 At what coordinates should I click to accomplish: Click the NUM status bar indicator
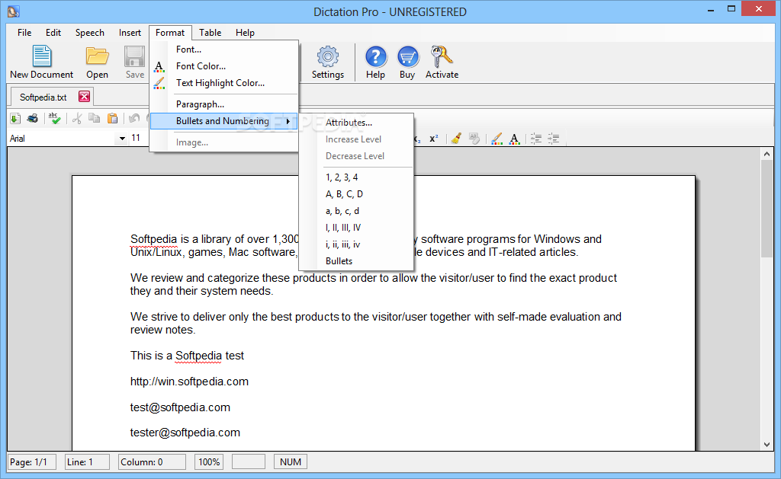point(291,462)
